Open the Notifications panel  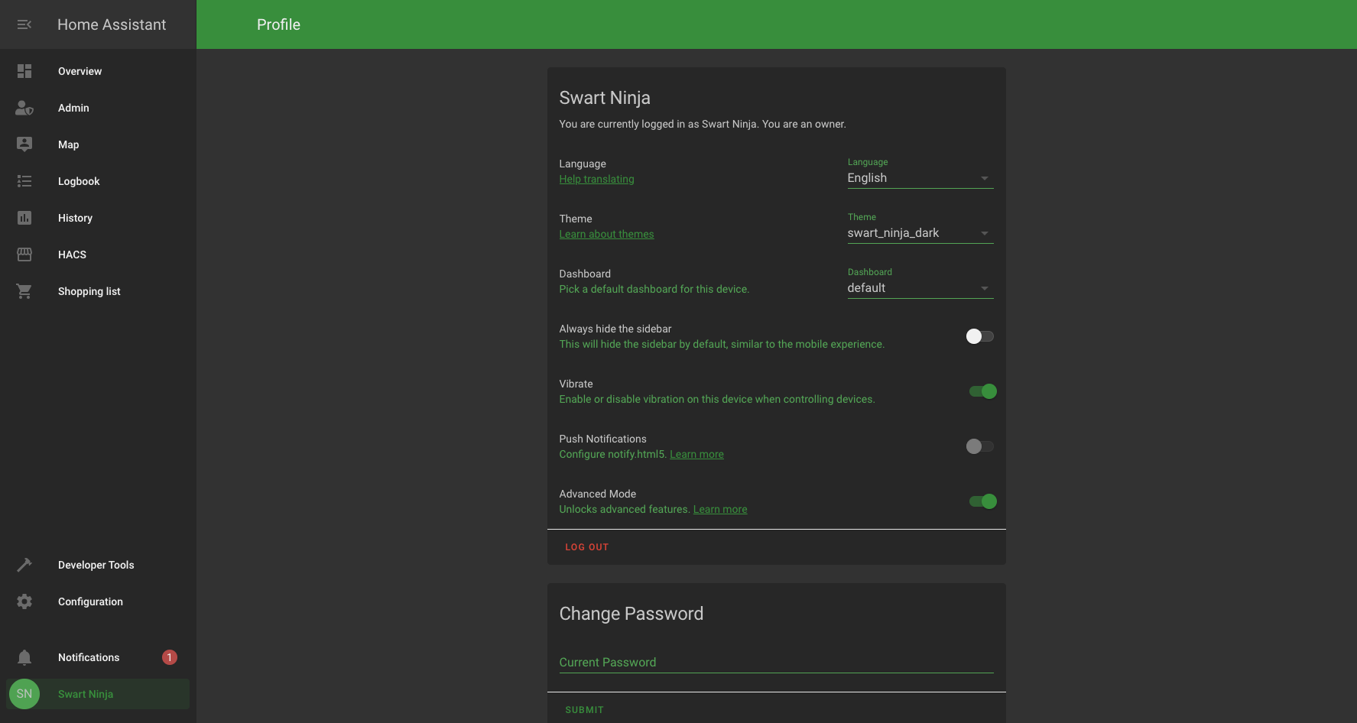(98, 657)
